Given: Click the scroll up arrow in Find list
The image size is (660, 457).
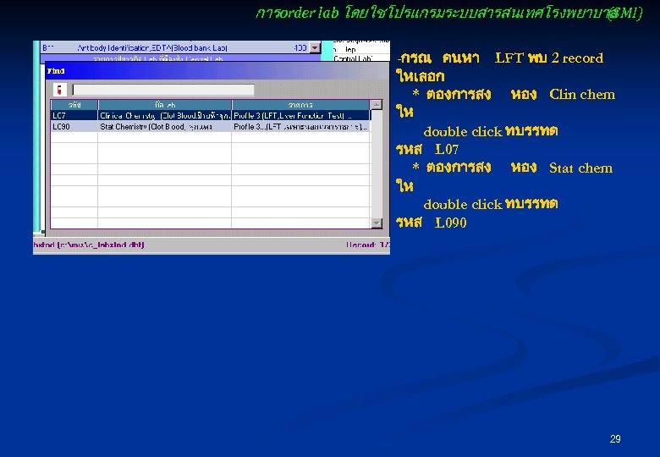Looking at the screenshot, I should (x=377, y=104).
